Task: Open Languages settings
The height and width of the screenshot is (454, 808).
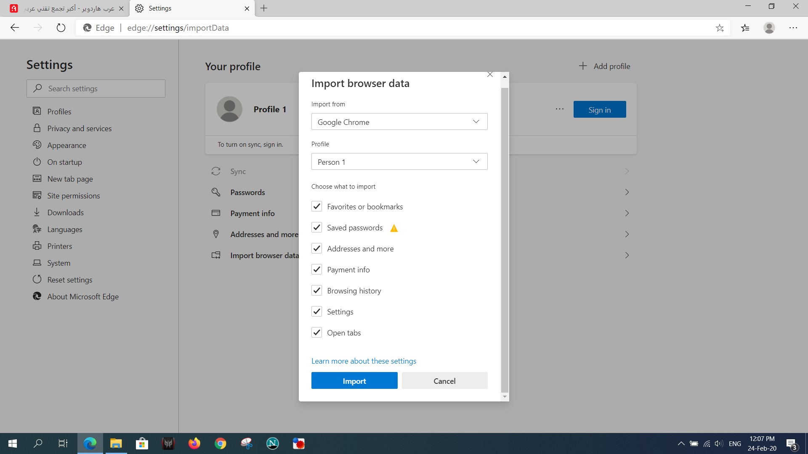Action: tap(64, 229)
